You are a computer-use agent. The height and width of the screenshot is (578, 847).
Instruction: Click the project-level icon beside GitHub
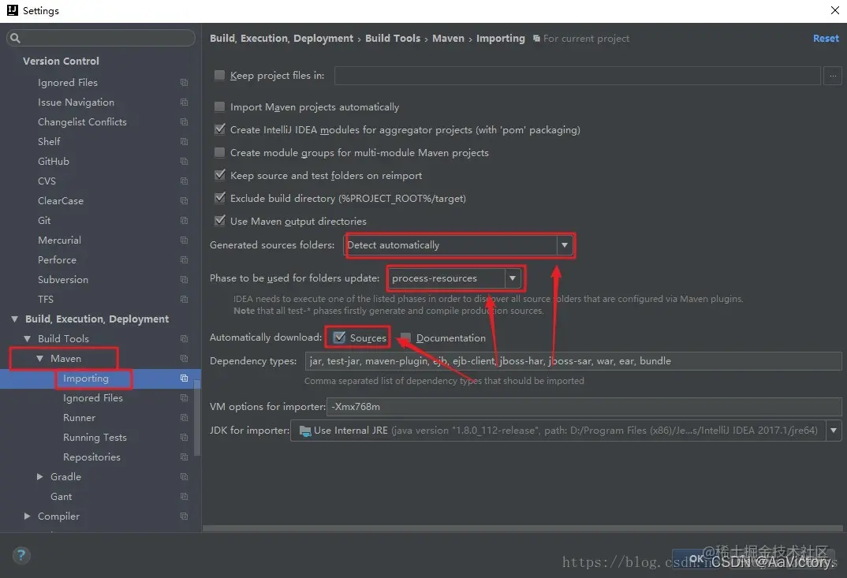tap(184, 162)
